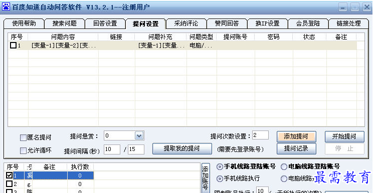Click the vertical 添加账号 button
The width and height of the screenshot is (375, 193).
tap(206, 178)
